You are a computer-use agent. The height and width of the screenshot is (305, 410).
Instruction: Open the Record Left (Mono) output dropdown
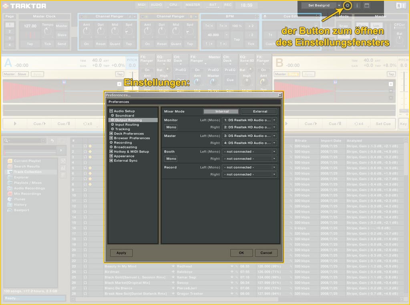[x=249, y=167]
